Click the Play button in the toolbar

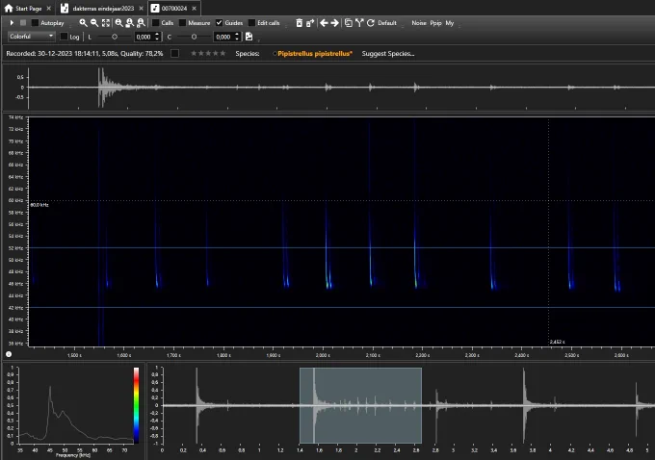12,22
